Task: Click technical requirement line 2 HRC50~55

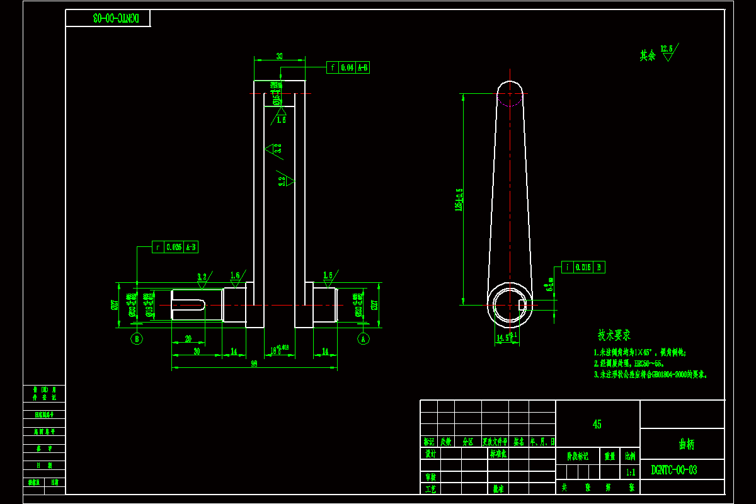Action: pyautogui.click(x=629, y=364)
